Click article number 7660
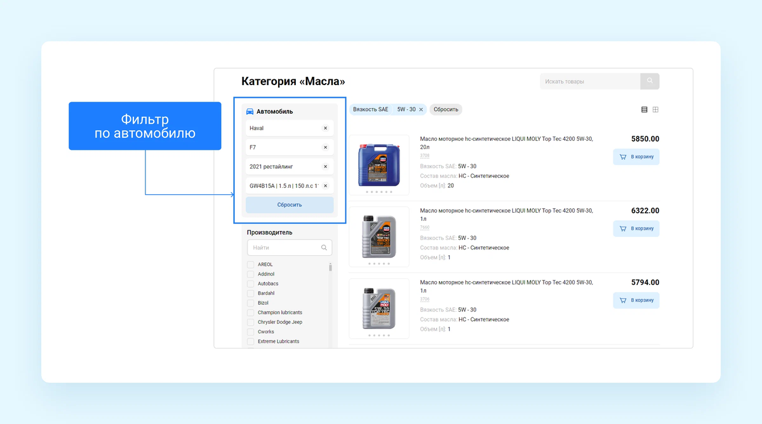762x424 pixels. pos(425,227)
